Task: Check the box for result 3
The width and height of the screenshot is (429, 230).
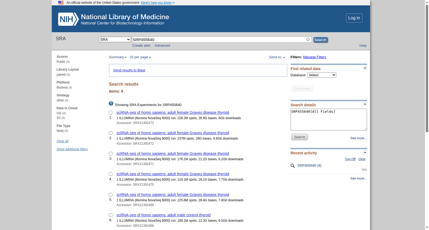Action: (110, 154)
